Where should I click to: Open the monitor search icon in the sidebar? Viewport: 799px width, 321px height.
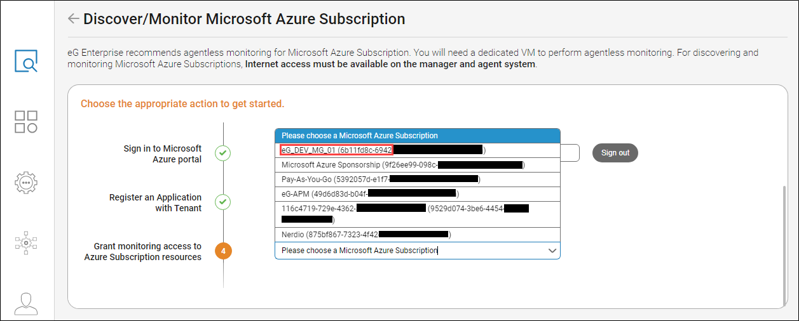click(26, 60)
